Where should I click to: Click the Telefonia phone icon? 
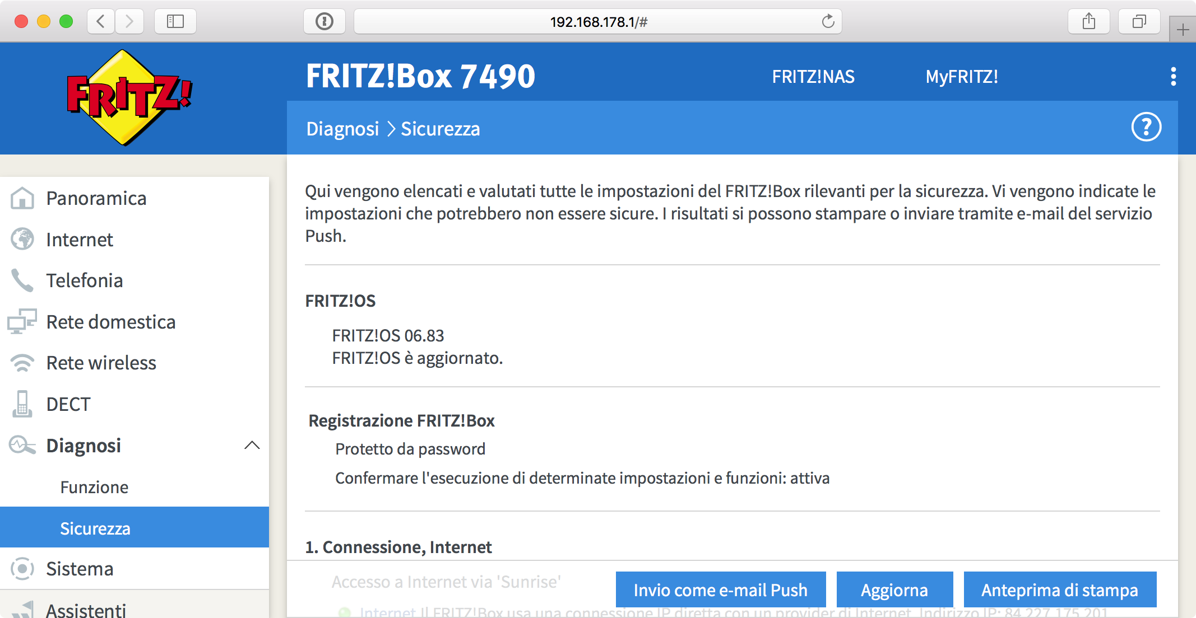(x=22, y=280)
